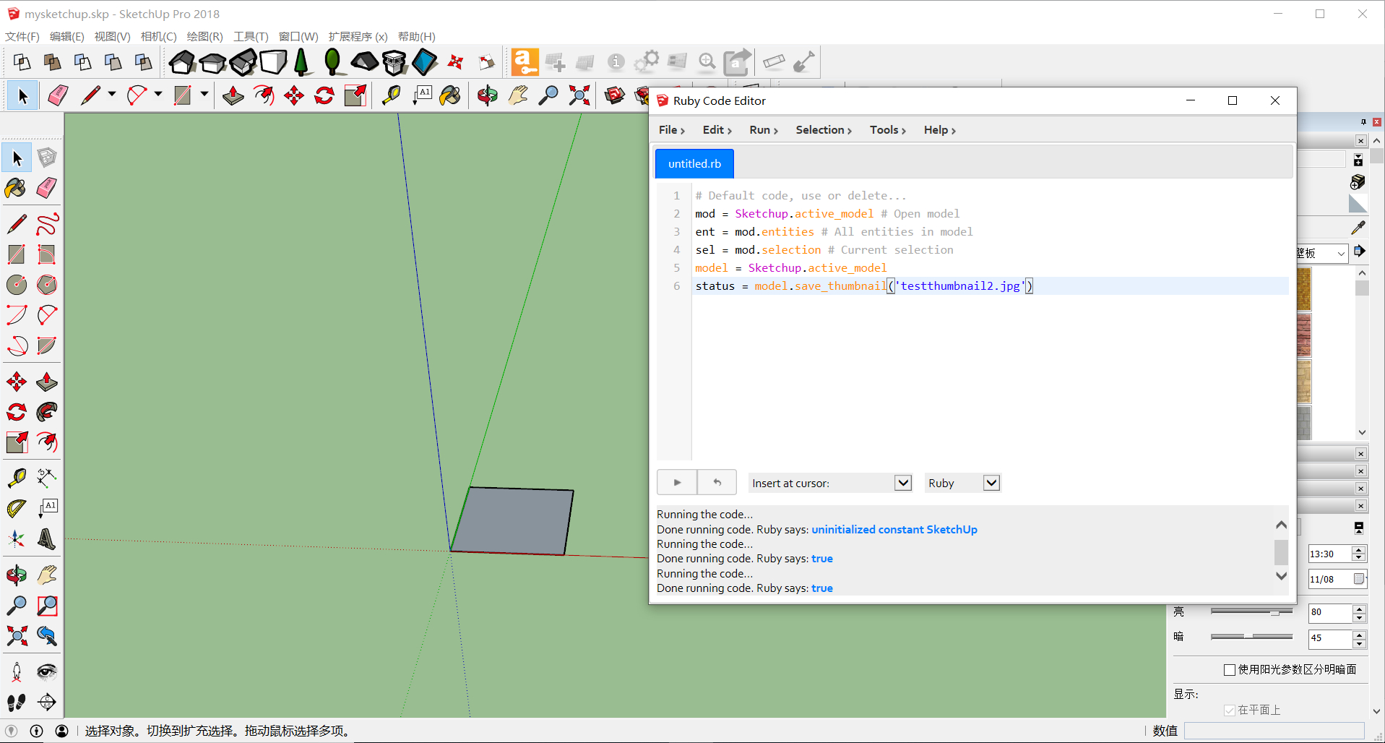Select the Freehand tool in left toolbar

[x=47, y=224]
